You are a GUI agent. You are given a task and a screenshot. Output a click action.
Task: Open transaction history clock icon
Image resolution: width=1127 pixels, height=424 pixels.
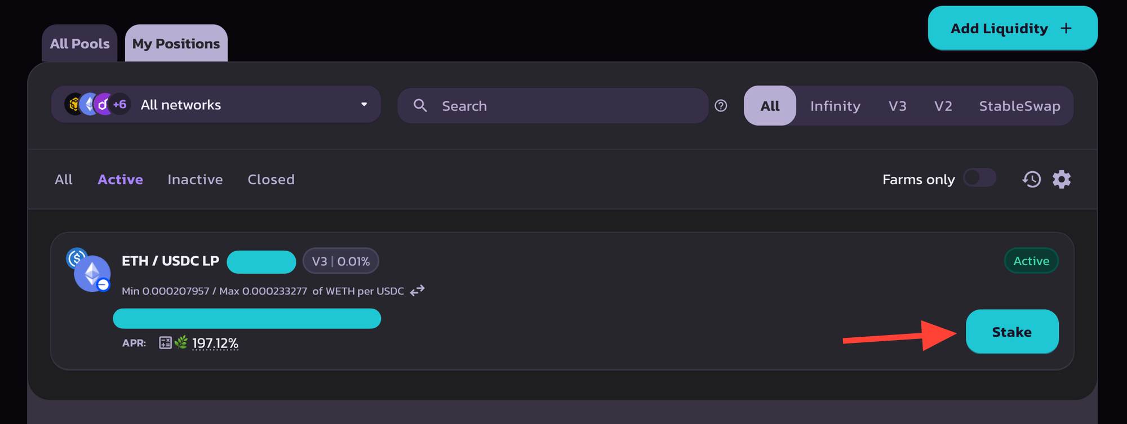[1031, 180]
